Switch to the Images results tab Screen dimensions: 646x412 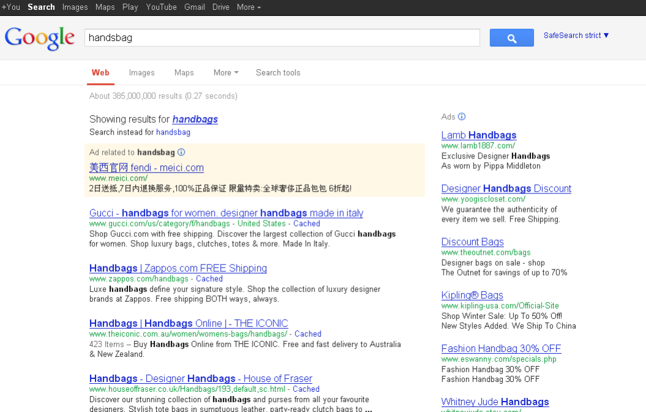142,73
